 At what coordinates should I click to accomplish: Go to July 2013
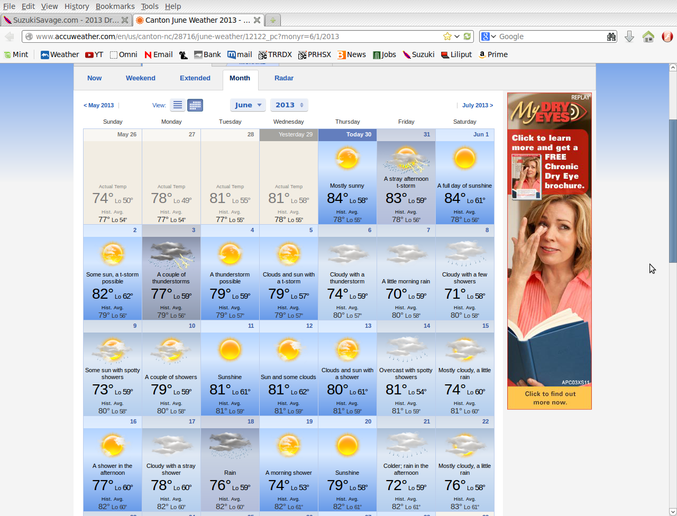click(x=477, y=105)
